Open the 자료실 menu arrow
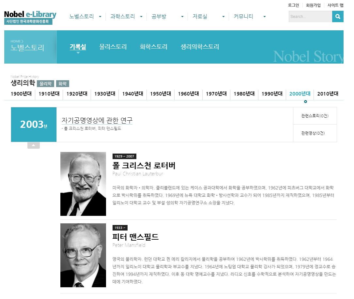 (223, 17)
